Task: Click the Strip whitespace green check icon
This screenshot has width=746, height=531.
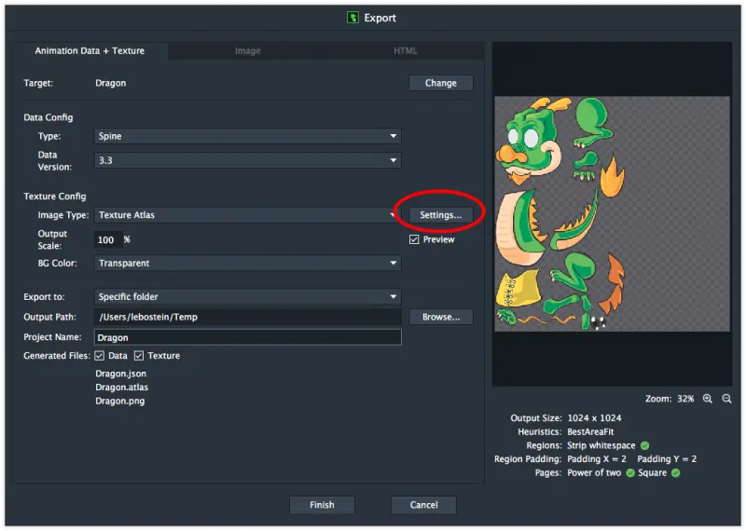Action: [644, 445]
